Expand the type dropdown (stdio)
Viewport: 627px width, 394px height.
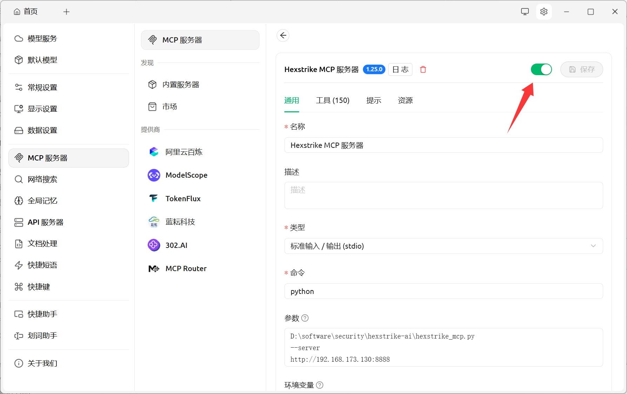443,246
